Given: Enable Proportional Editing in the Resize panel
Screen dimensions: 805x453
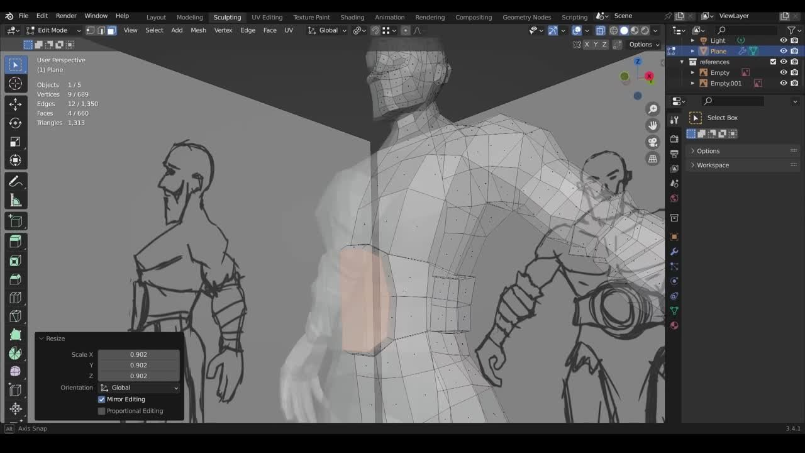Looking at the screenshot, I should coord(101,411).
